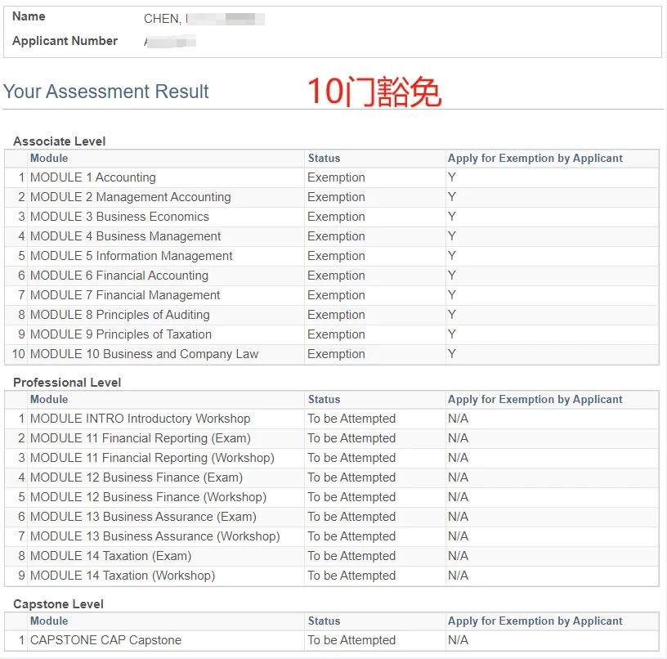
Task: Click "To be Attempted" for Taxation (Workshop)
Action: [351, 575]
